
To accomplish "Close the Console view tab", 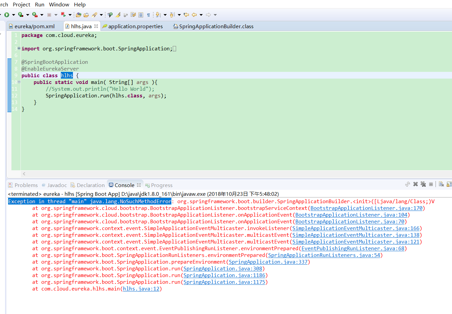I will 139,185.
